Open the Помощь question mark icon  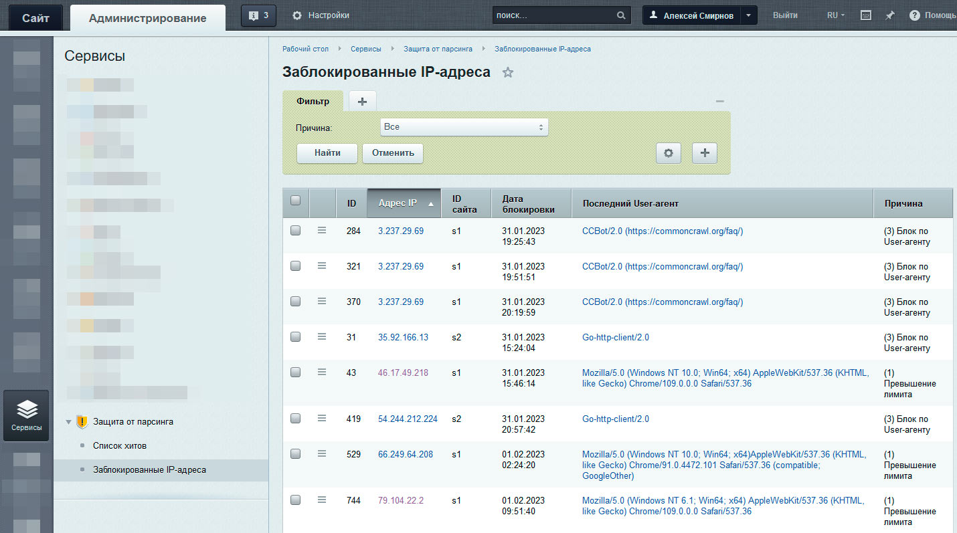tap(914, 15)
